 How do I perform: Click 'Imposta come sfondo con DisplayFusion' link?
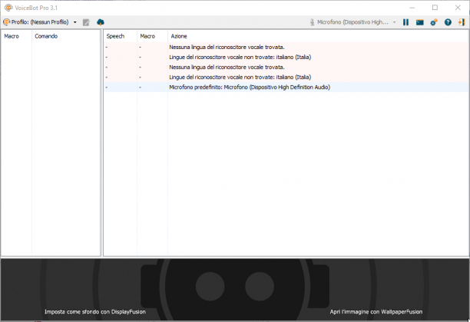(x=95, y=311)
